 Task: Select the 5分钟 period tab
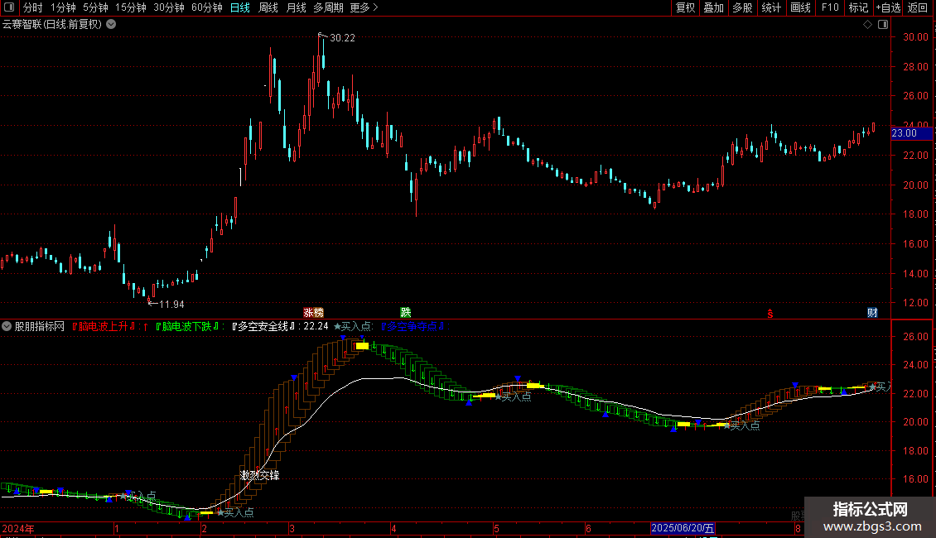[95, 7]
